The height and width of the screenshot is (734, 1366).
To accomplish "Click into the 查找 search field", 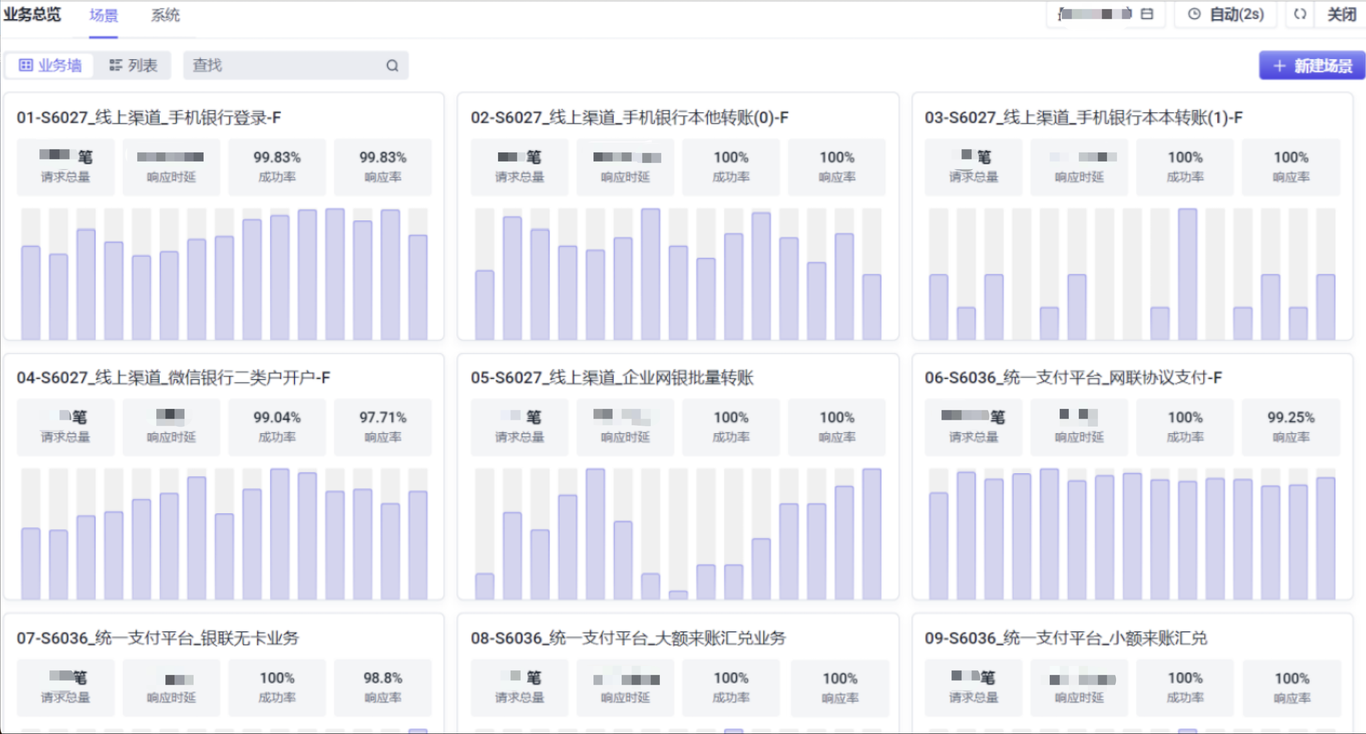I will [296, 65].
